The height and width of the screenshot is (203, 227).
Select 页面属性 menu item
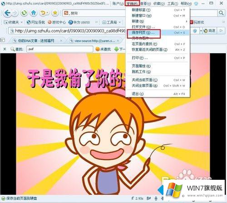158,66
